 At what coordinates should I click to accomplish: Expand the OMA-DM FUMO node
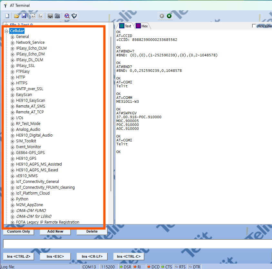point(12,211)
